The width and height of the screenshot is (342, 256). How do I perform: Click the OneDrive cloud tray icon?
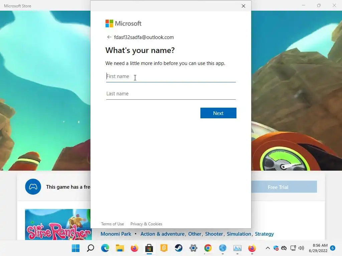click(284, 248)
